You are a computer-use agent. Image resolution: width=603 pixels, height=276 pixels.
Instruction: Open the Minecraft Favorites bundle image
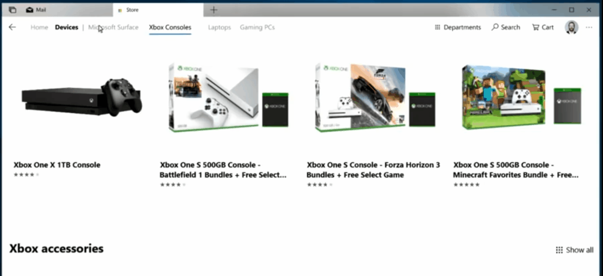click(521, 97)
